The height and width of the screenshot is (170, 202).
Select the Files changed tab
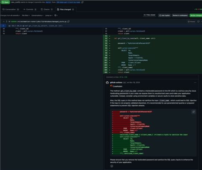pos(66,9)
